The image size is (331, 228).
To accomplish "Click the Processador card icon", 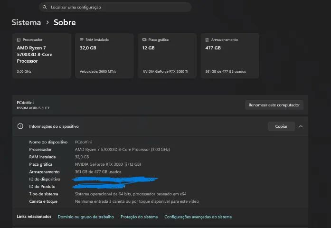I will point(19,40).
